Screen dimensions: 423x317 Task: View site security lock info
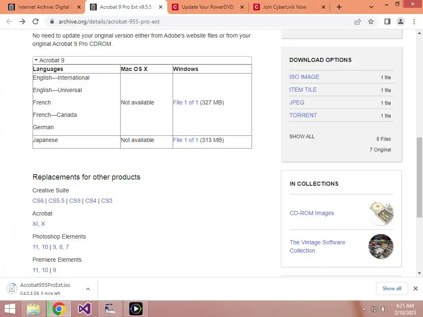(52, 21)
